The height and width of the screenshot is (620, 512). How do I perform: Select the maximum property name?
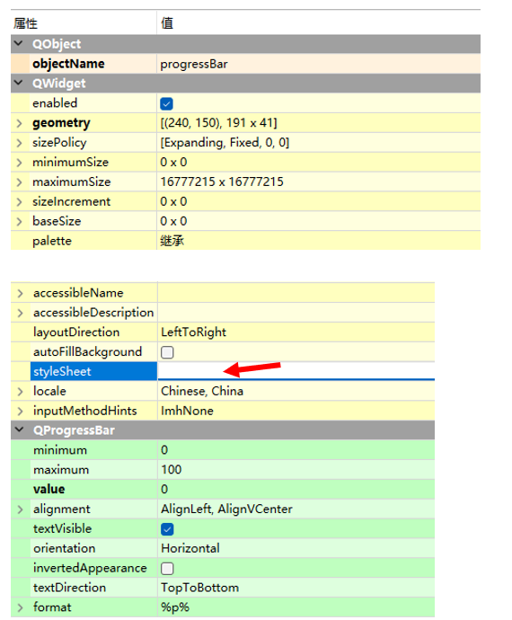click(x=61, y=470)
